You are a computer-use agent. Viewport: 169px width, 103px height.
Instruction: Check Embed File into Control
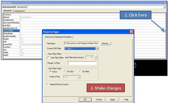click(x=48, y=84)
